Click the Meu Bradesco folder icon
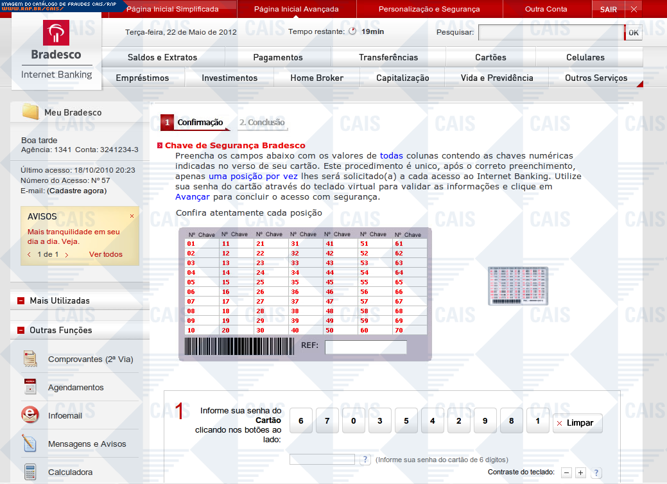The width and height of the screenshot is (667, 484). click(x=30, y=112)
